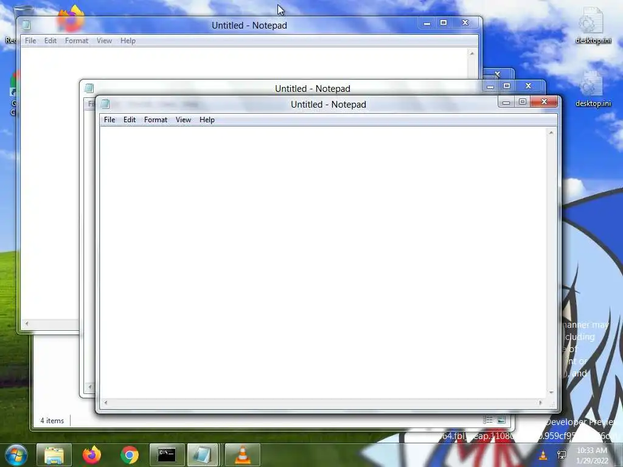This screenshot has width=623, height=467.
Task: Click the back-left Notepad title bar icon
Action: [26, 25]
